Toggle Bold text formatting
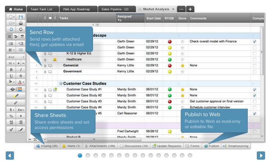273x161 pixels. (11, 70)
